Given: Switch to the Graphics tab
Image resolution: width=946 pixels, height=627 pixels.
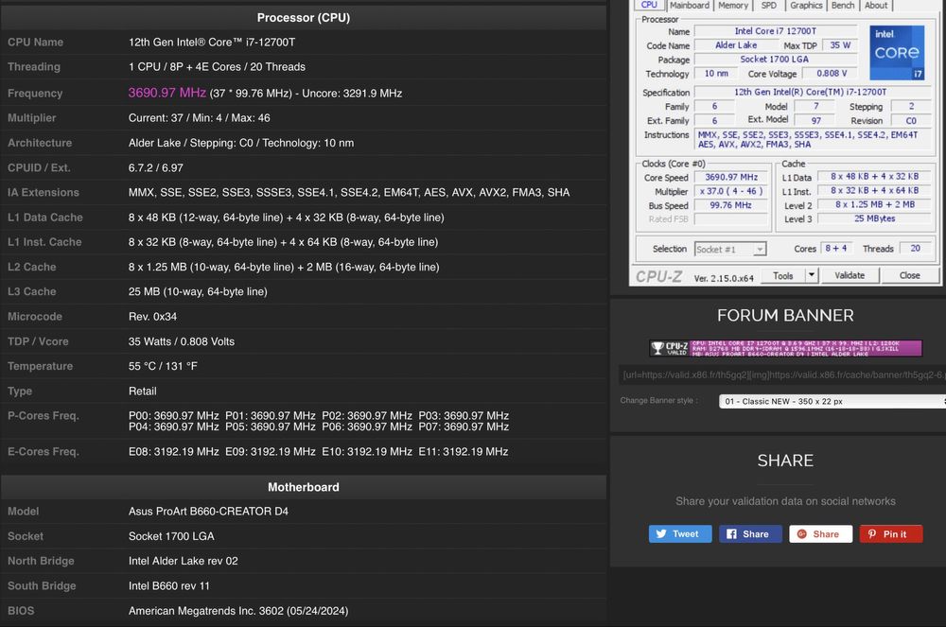Looking at the screenshot, I should click(x=806, y=5).
